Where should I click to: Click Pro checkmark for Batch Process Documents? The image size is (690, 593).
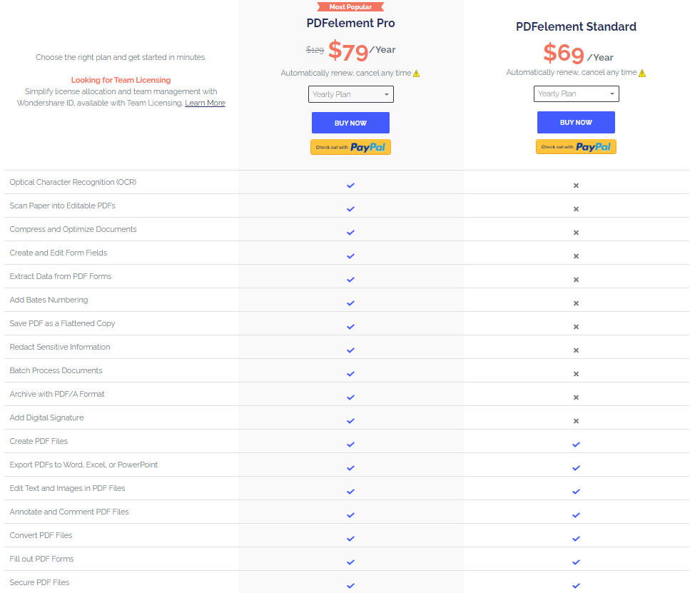pyautogui.click(x=350, y=374)
